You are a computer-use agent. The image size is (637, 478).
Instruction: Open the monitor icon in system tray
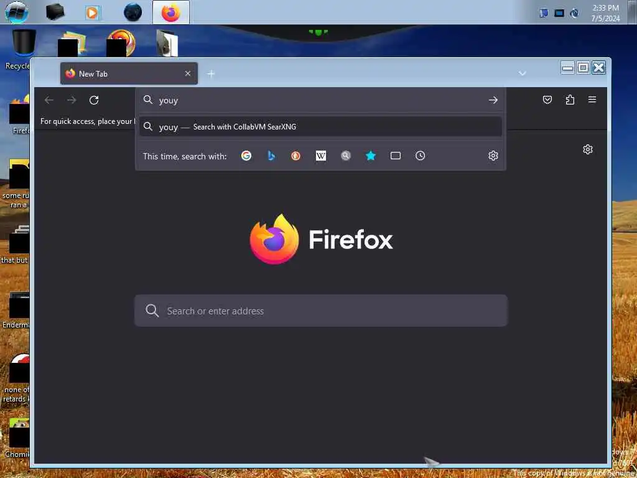tap(559, 13)
